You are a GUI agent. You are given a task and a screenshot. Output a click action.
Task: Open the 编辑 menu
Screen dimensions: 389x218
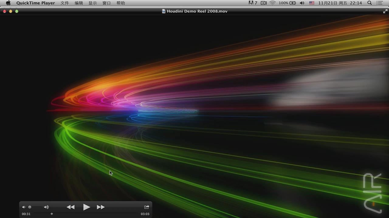coord(79,3)
